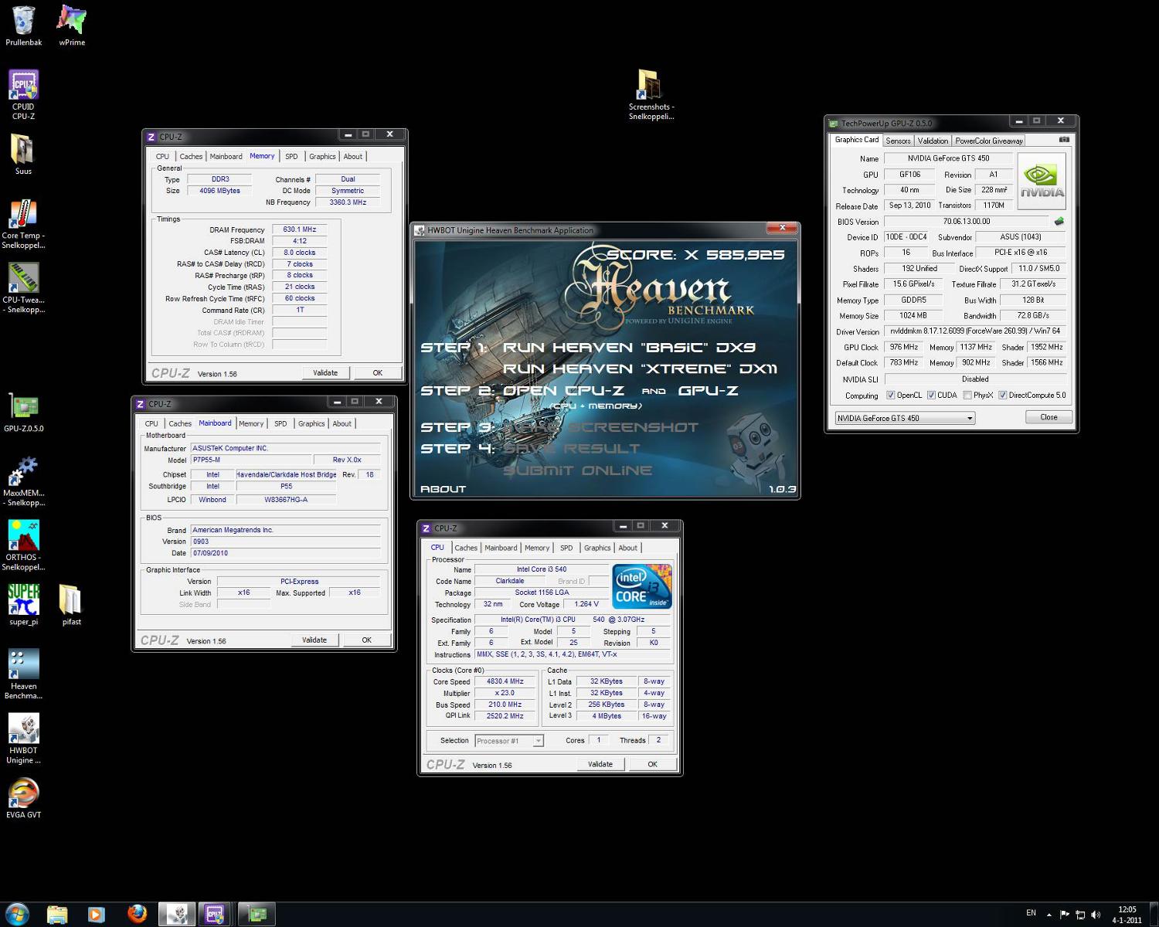1159x927 pixels.
Task: Toggle the OpenCL checkbox in GPU-Z
Action: pyautogui.click(x=891, y=396)
